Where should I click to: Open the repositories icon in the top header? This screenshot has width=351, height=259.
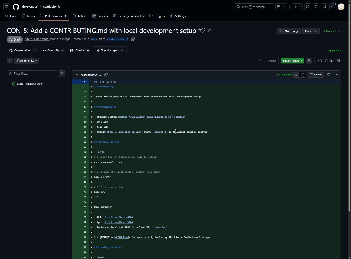(324, 7)
